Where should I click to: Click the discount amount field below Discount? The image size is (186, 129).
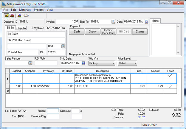[77, 117]
